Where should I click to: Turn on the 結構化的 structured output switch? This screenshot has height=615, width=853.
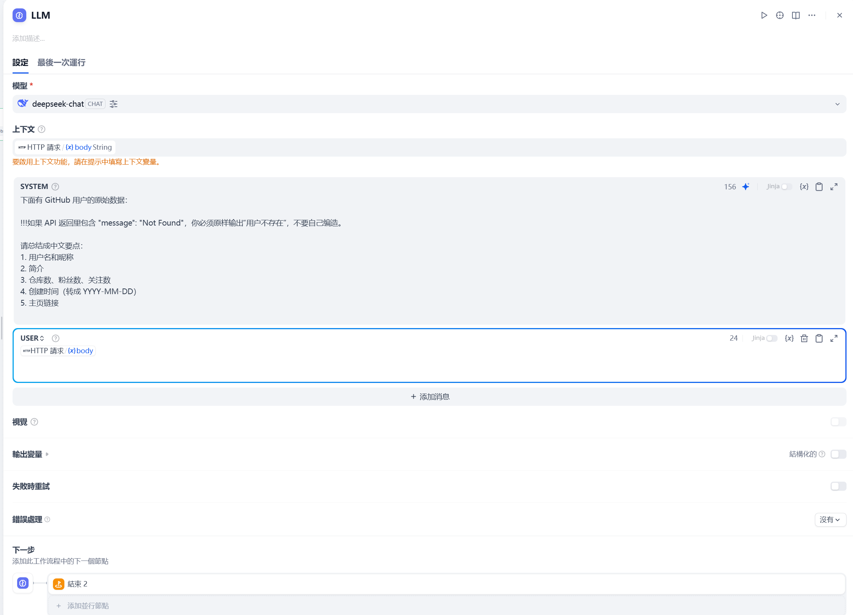838,454
